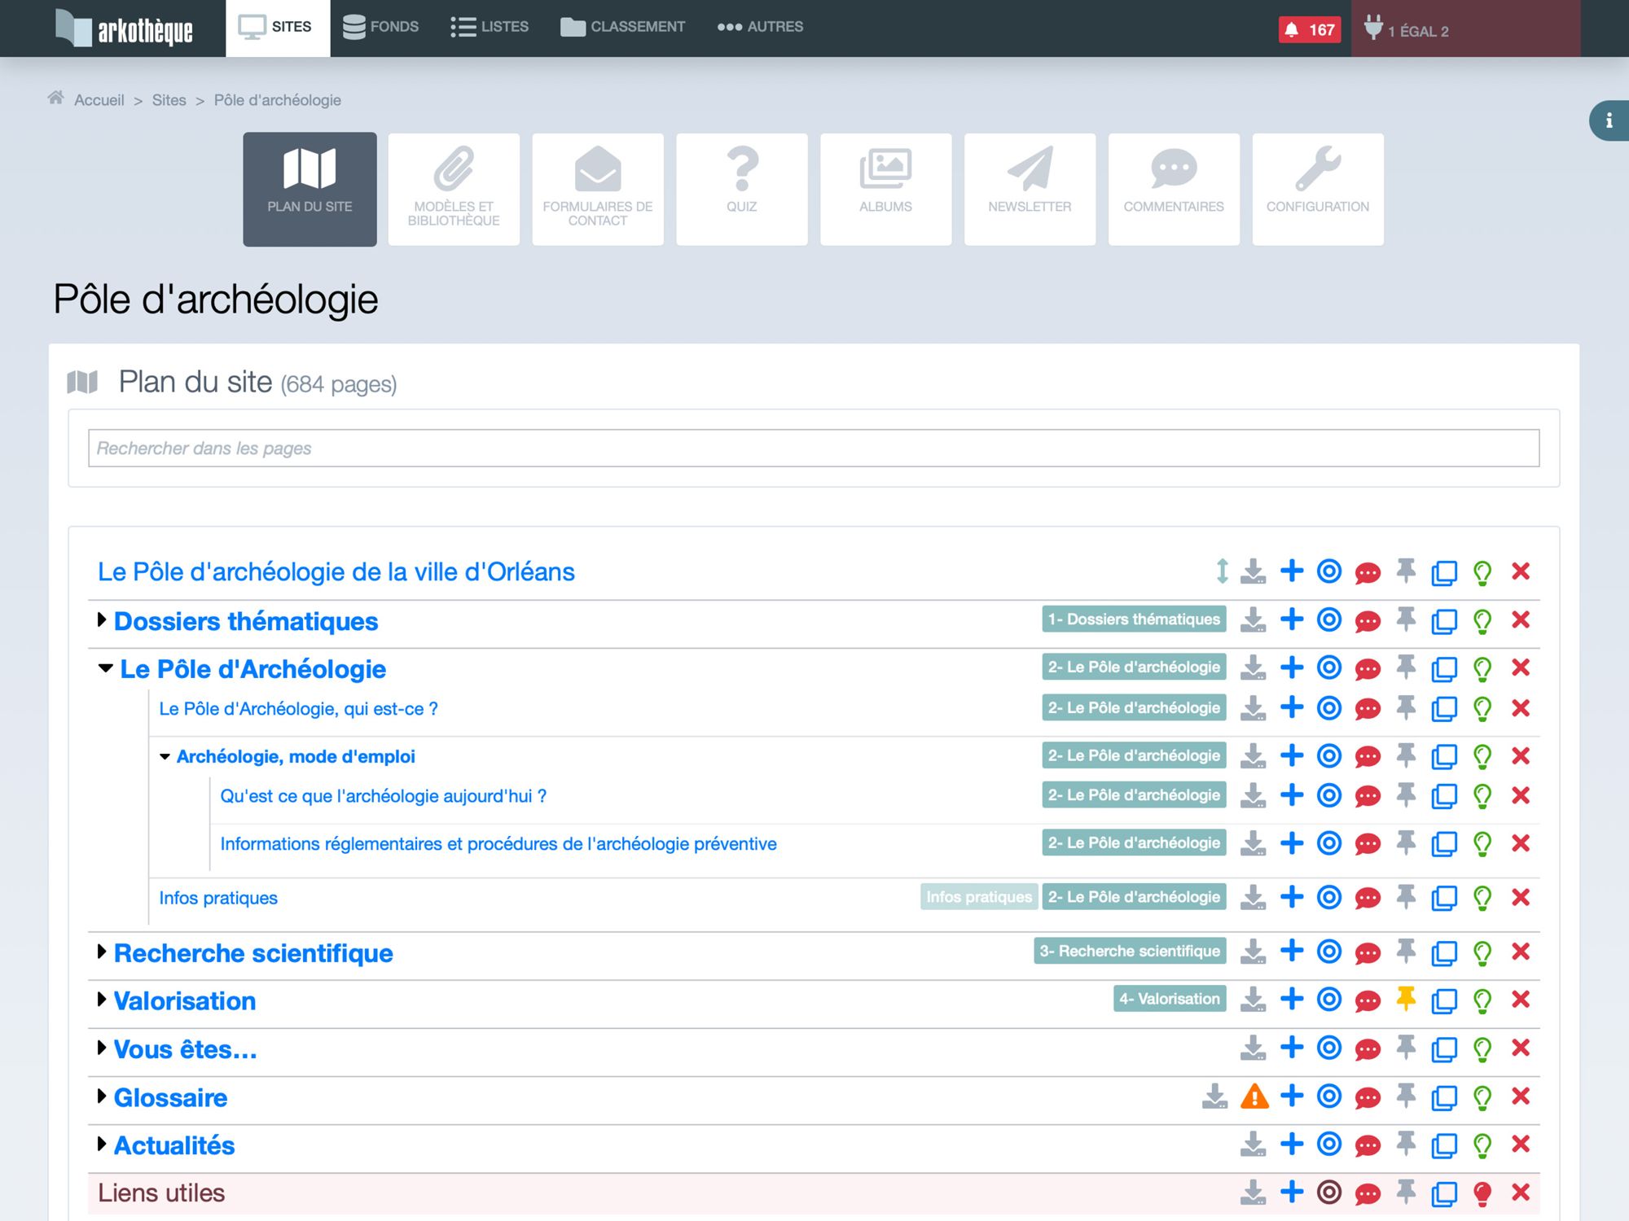The width and height of the screenshot is (1629, 1221).
Task: Click the 167 notifications badge
Action: tap(1310, 30)
